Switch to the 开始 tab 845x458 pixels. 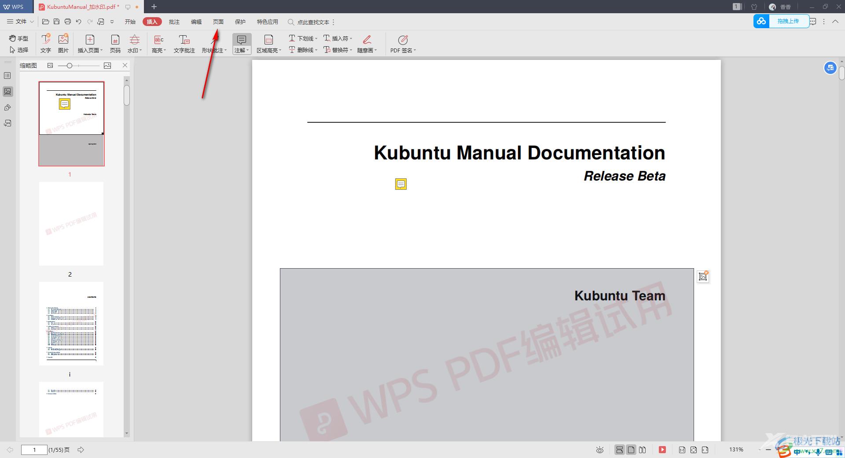[130, 22]
